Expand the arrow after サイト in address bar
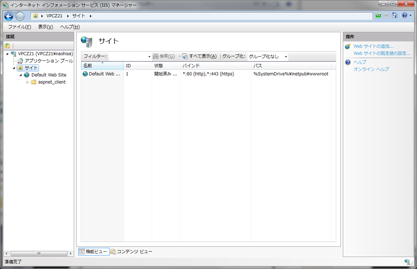The height and width of the screenshot is (269, 417). pos(91,16)
